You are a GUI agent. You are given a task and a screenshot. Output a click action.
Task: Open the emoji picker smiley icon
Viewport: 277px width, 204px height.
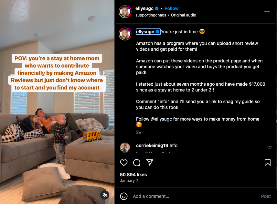pos(124,196)
